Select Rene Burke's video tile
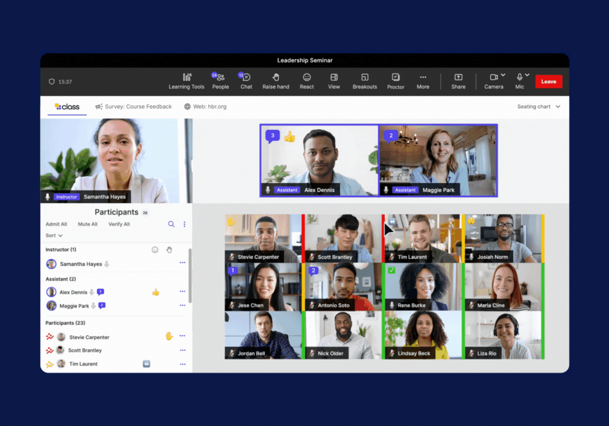The height and width of the screenshot is (426, 609). 422,287
